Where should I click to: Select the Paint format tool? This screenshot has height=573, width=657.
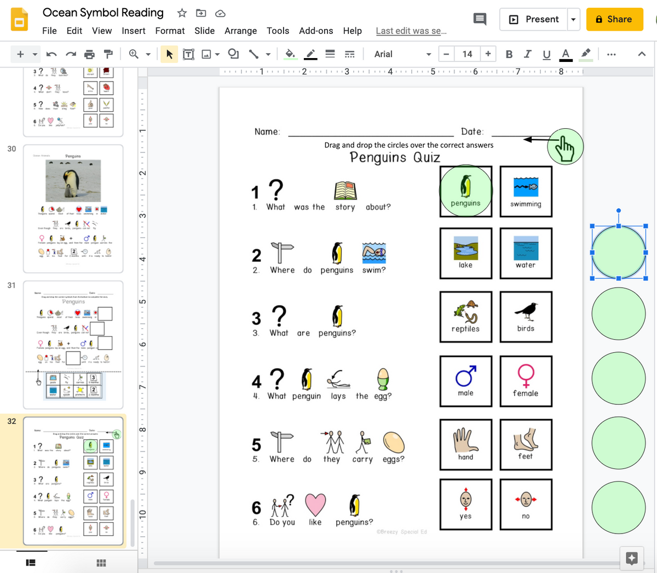108,54
